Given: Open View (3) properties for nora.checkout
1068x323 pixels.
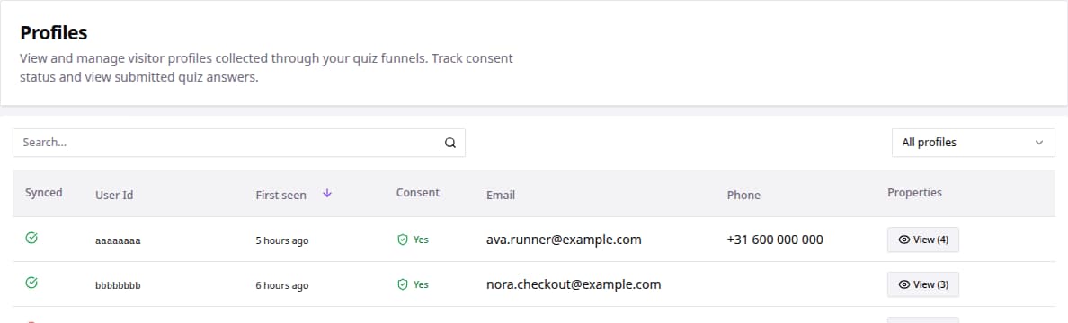Looking at the screenshot, I should pos(923,285).
